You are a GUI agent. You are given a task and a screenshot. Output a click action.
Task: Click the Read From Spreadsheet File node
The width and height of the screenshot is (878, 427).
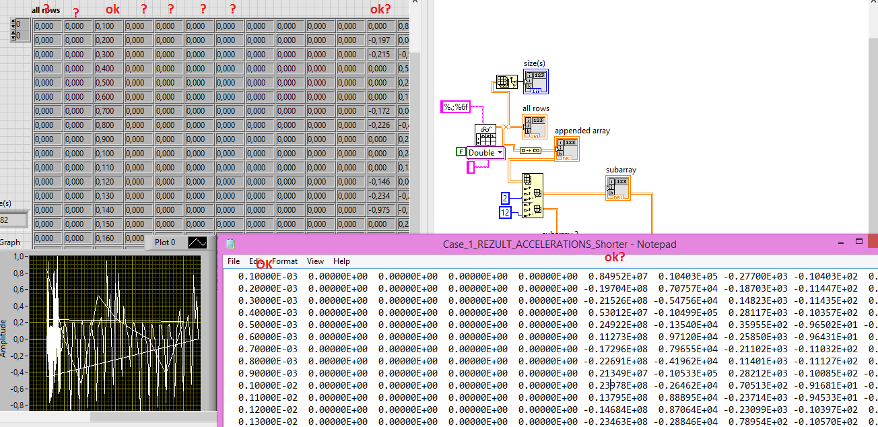(x=485, y=135)
